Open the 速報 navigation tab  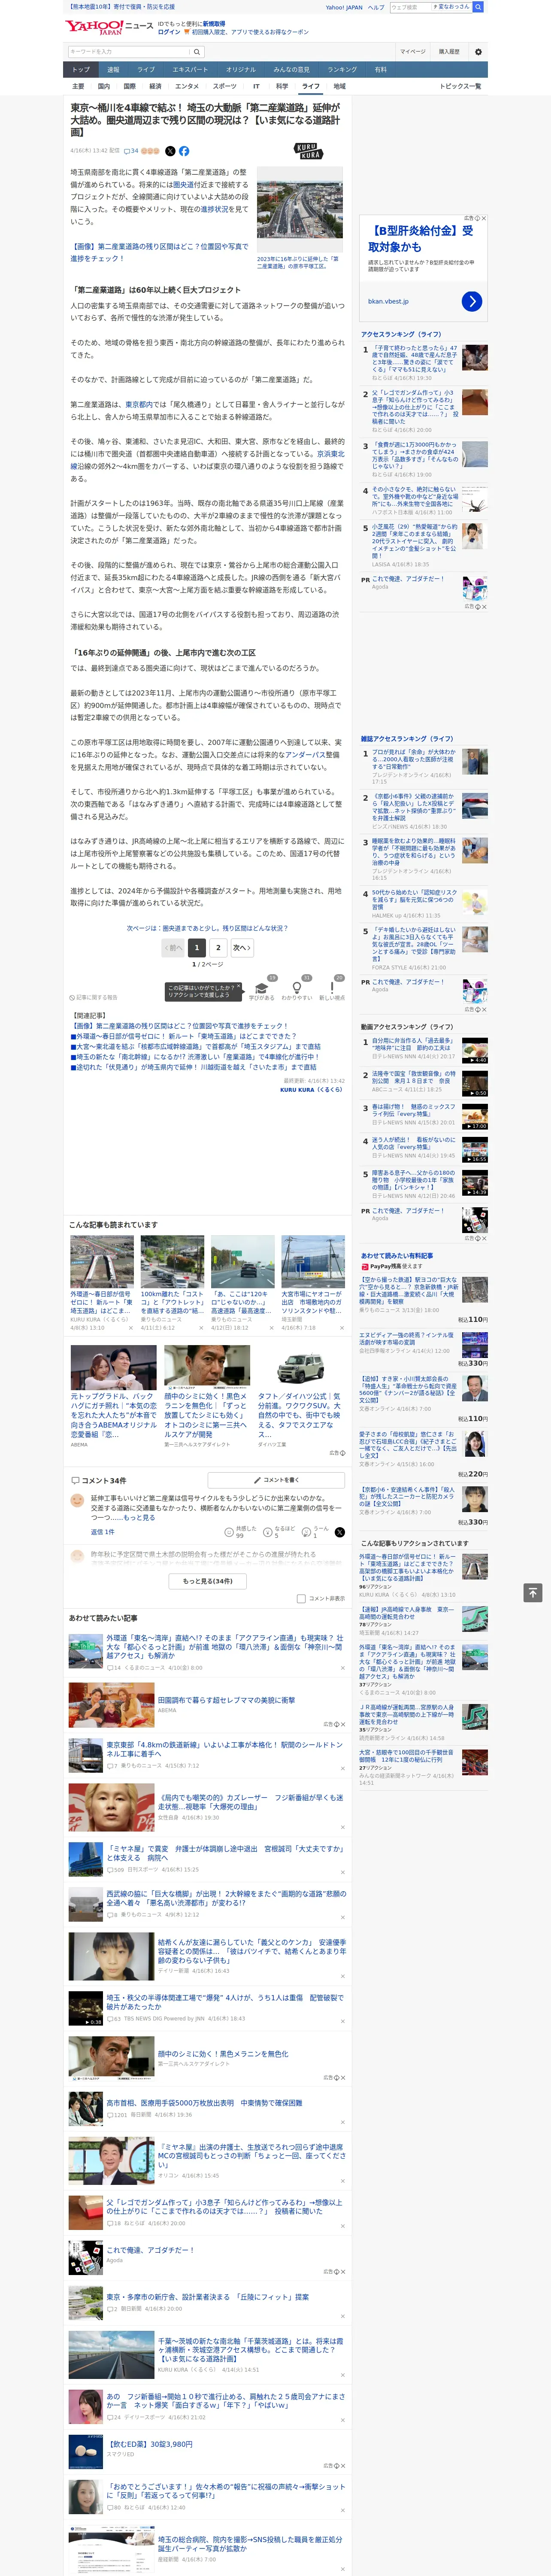(x=113, y=70)
